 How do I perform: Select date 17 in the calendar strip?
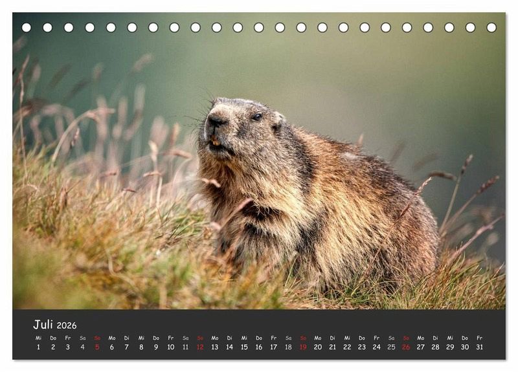point(273,347)
